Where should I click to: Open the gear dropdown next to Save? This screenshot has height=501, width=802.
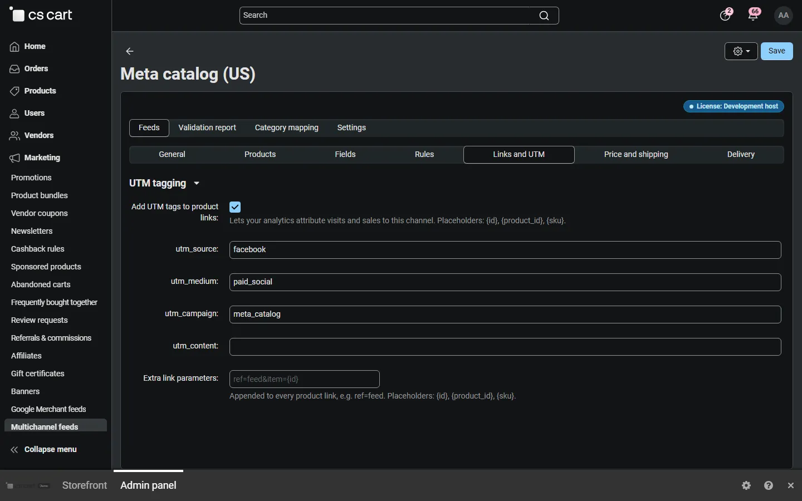[741, 51]
